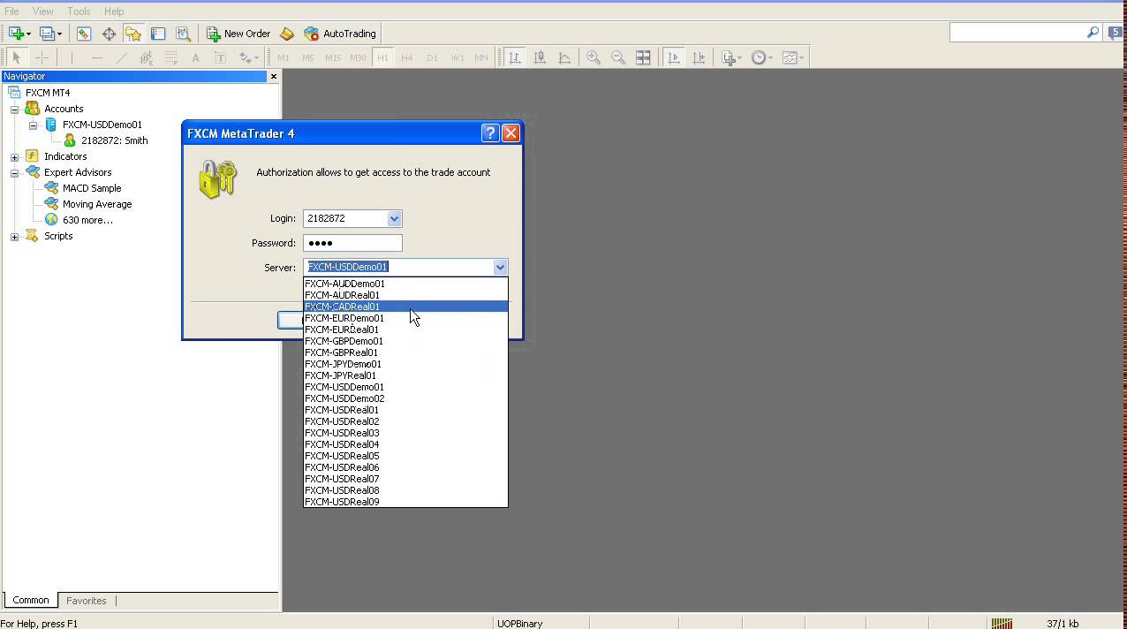Select the Fibonacci Retracement tool
The image size is (1127, 629).
(x=170, y=57)
